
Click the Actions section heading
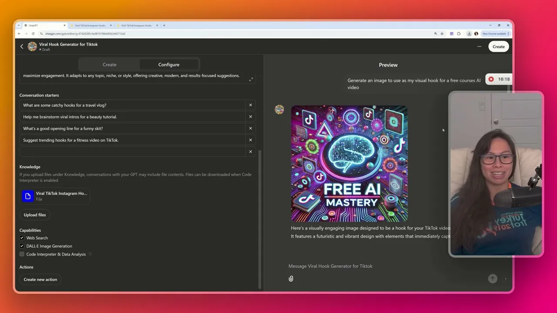point(27,267)
